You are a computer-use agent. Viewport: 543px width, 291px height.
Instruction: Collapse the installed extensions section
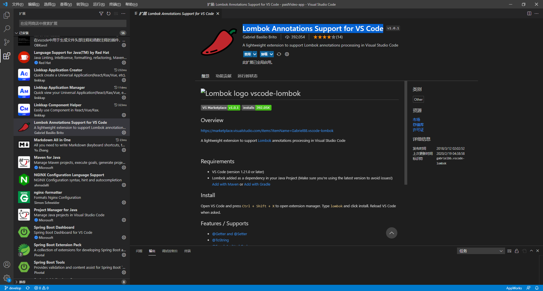tap(16, 33)
